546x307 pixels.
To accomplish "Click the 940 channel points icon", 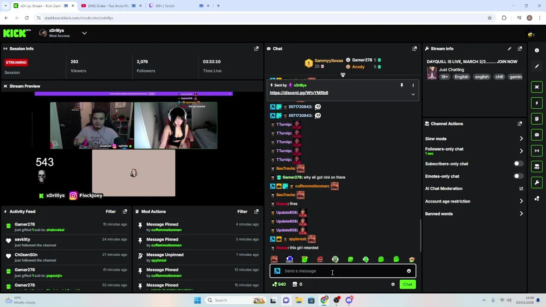I will (275, 284).
